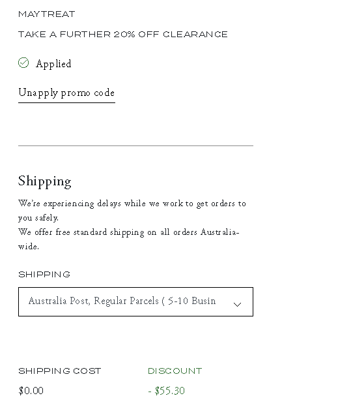Click the SHIPPING COST label

60,371
